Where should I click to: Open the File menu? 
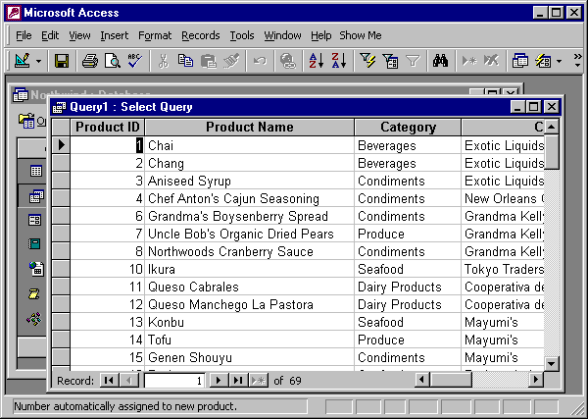(24, 35)
